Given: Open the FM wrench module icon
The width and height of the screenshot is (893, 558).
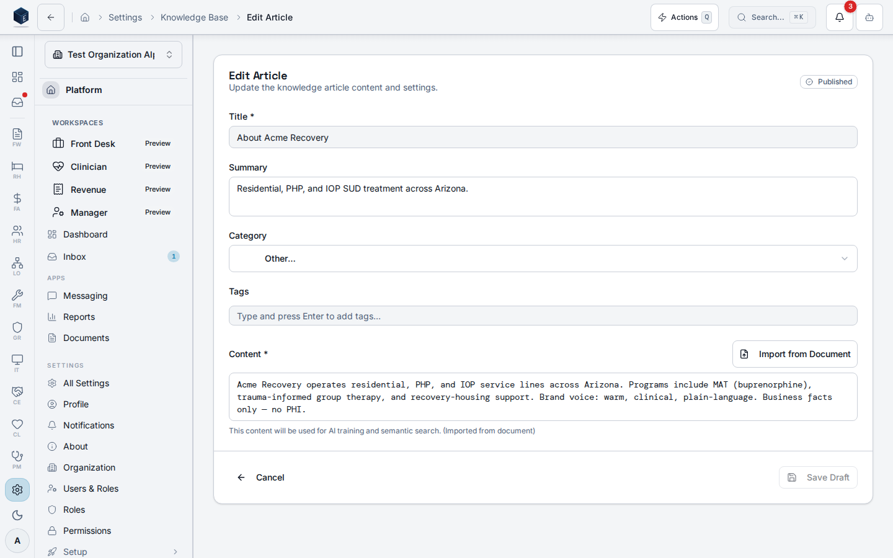Looking at the screenshot, I should point(17,298).
